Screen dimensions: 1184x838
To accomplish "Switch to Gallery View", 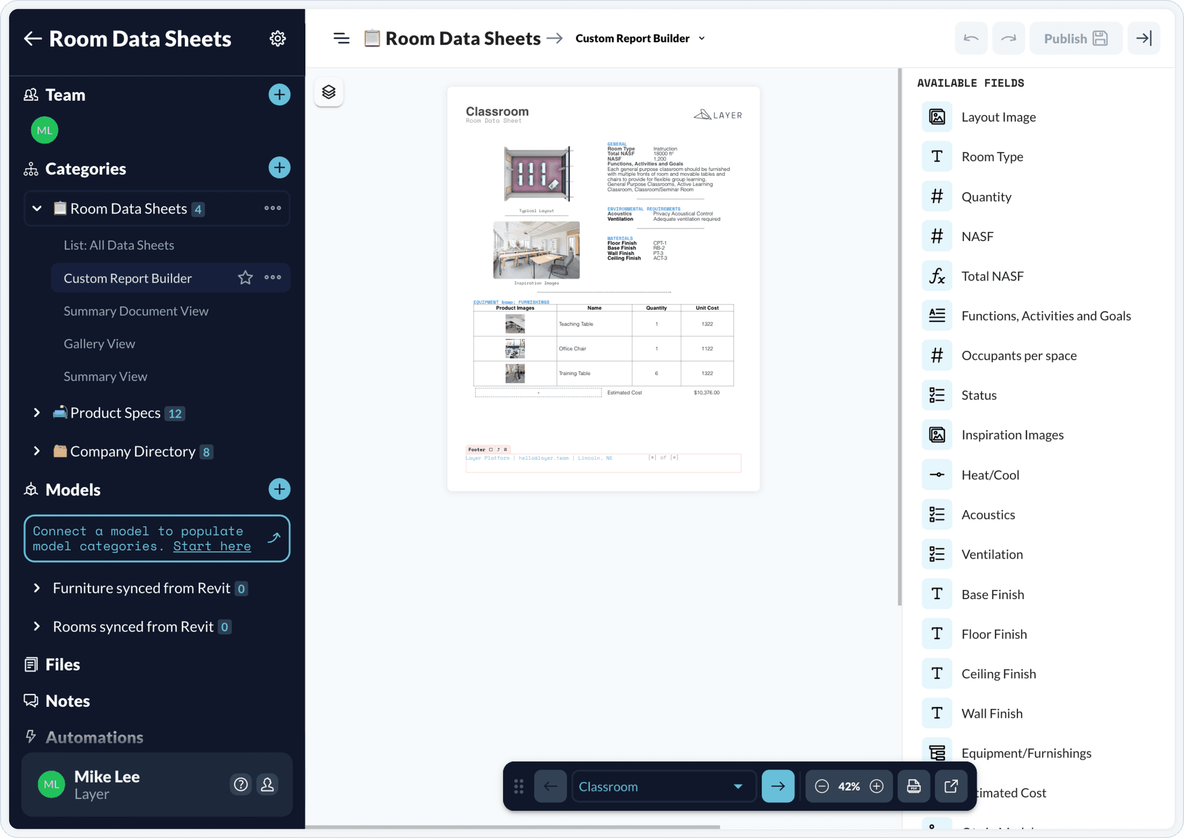I will pyautogui.click(x=99, y=343).
